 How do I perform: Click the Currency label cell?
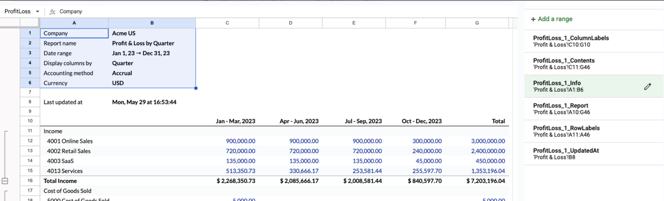click(74, 83)
